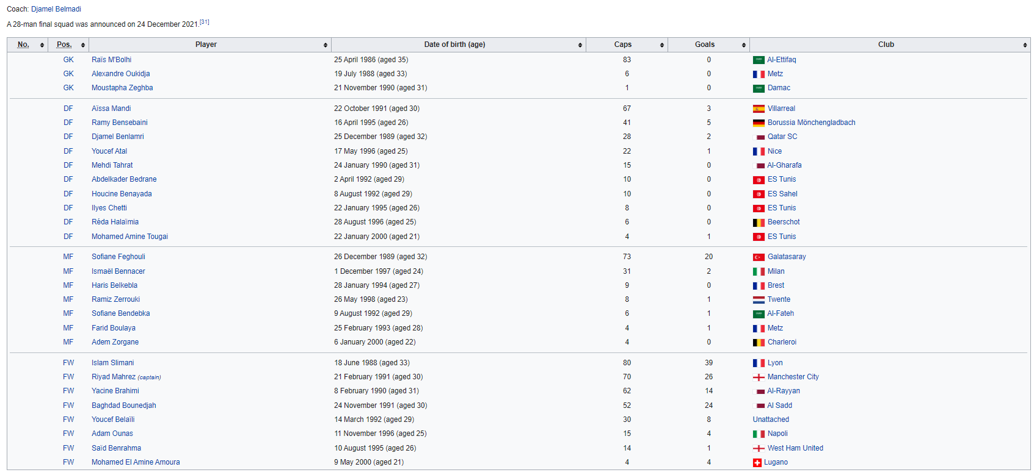This screenshot has width=1034, height=475.
Task: Open MF position link for Haris Belkebla
Action: (x=68, y=285)
